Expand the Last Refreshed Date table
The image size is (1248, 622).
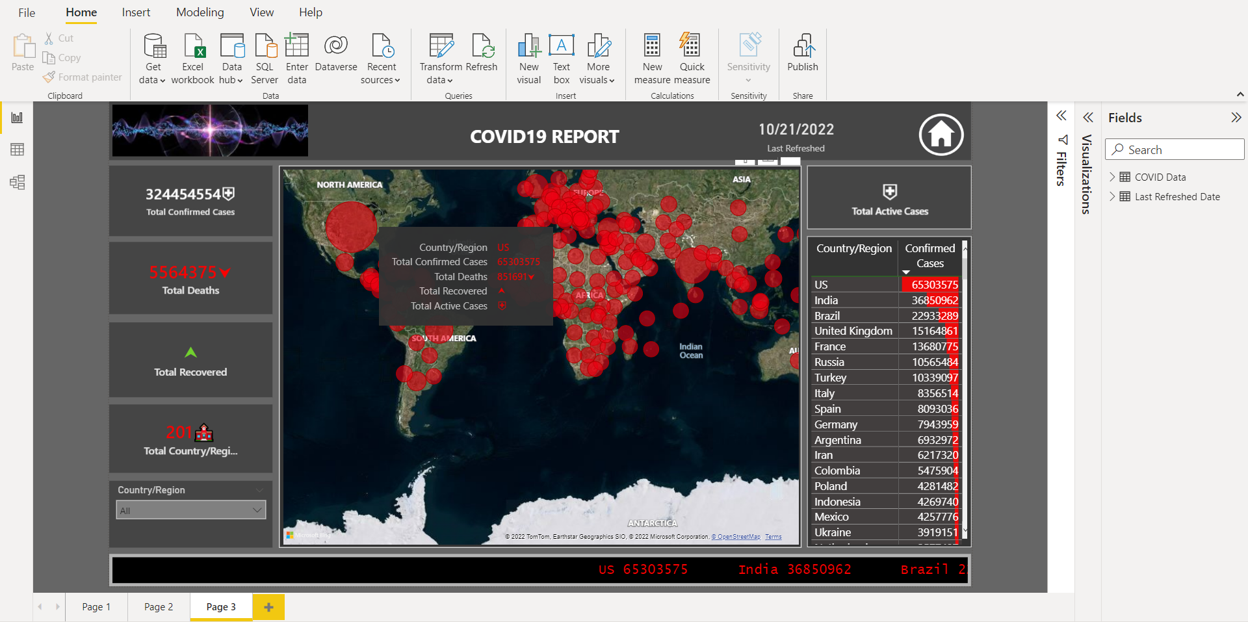(x=1112, y=196)
